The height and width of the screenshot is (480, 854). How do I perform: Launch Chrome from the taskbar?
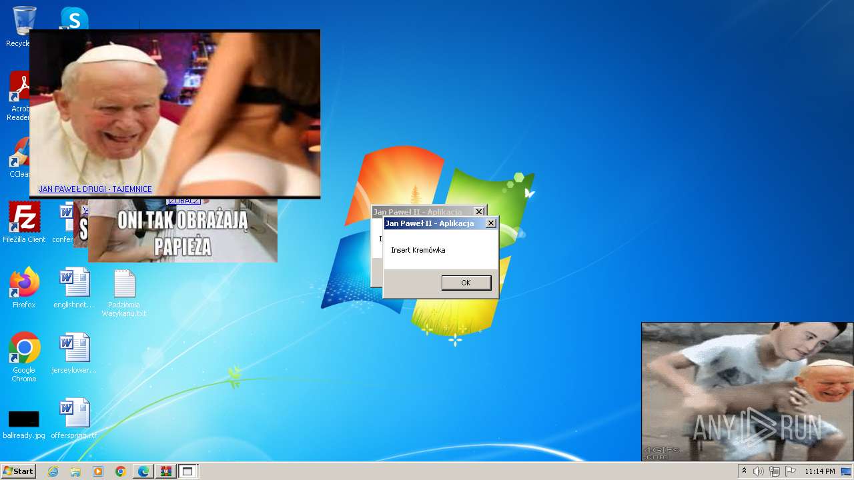pos(120,471)
